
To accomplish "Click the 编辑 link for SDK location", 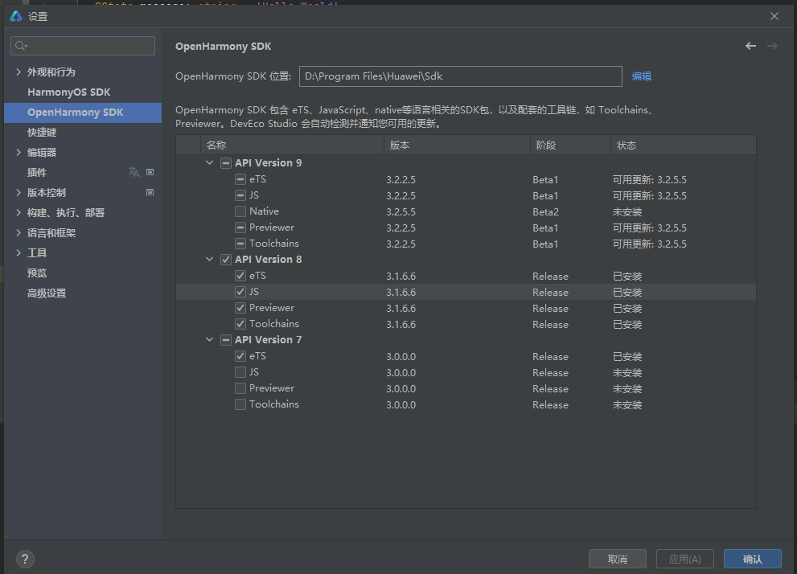I will pyautogui.click(x=642, y=76).
